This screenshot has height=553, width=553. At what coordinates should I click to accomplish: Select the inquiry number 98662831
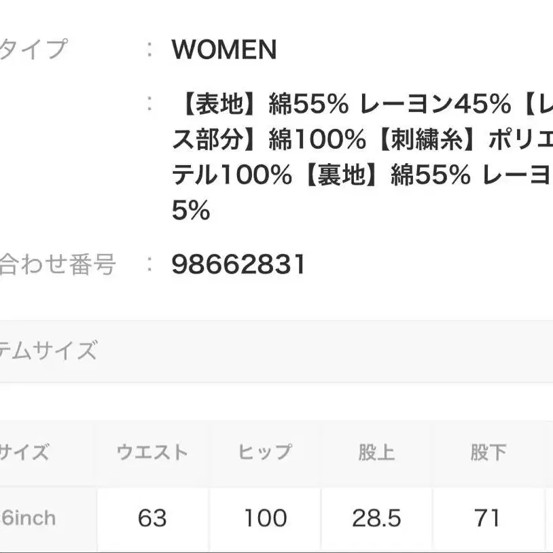coord(238,264)
